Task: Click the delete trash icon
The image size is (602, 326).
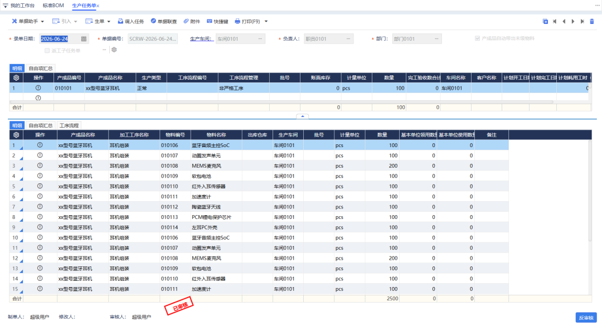Action: pos(592,22)
